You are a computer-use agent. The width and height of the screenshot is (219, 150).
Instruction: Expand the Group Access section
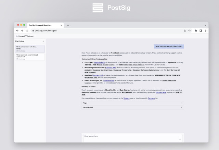[x=133, y=108]
